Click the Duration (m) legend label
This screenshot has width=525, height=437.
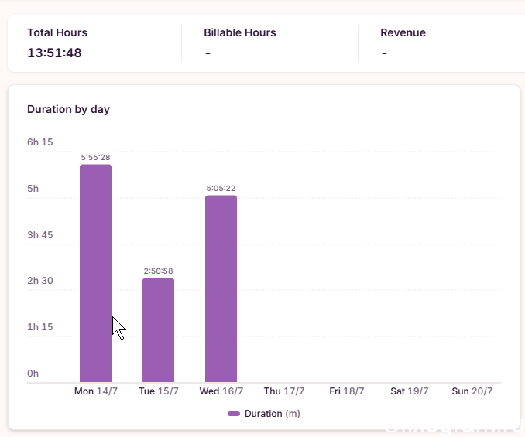pyautogui.click(x=273, y=414)
